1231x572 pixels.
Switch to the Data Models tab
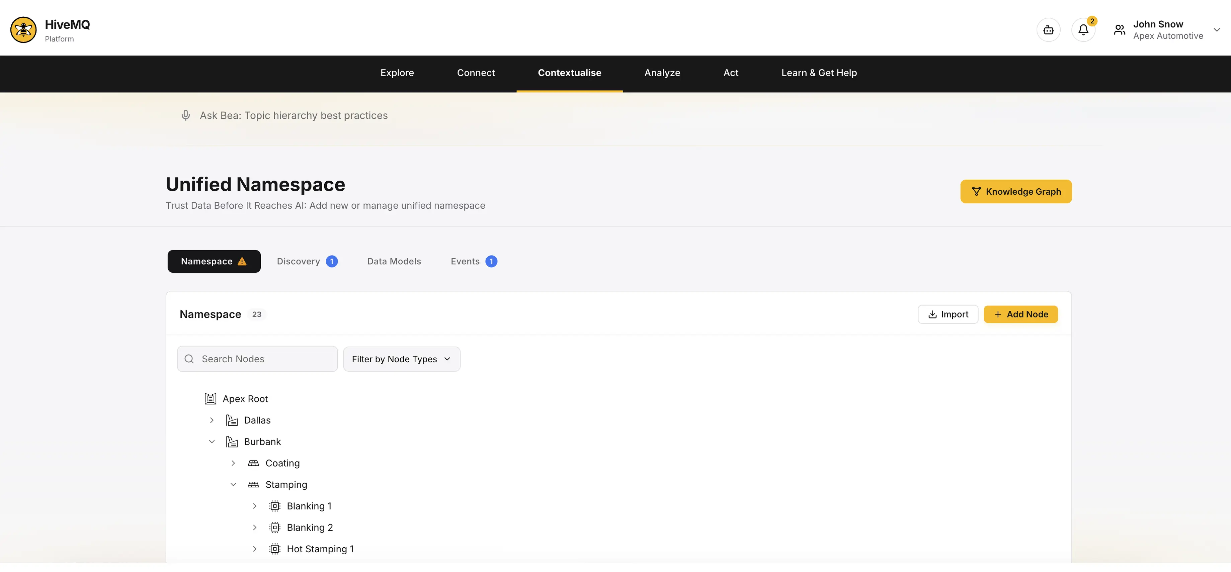(x=394, y=262)
